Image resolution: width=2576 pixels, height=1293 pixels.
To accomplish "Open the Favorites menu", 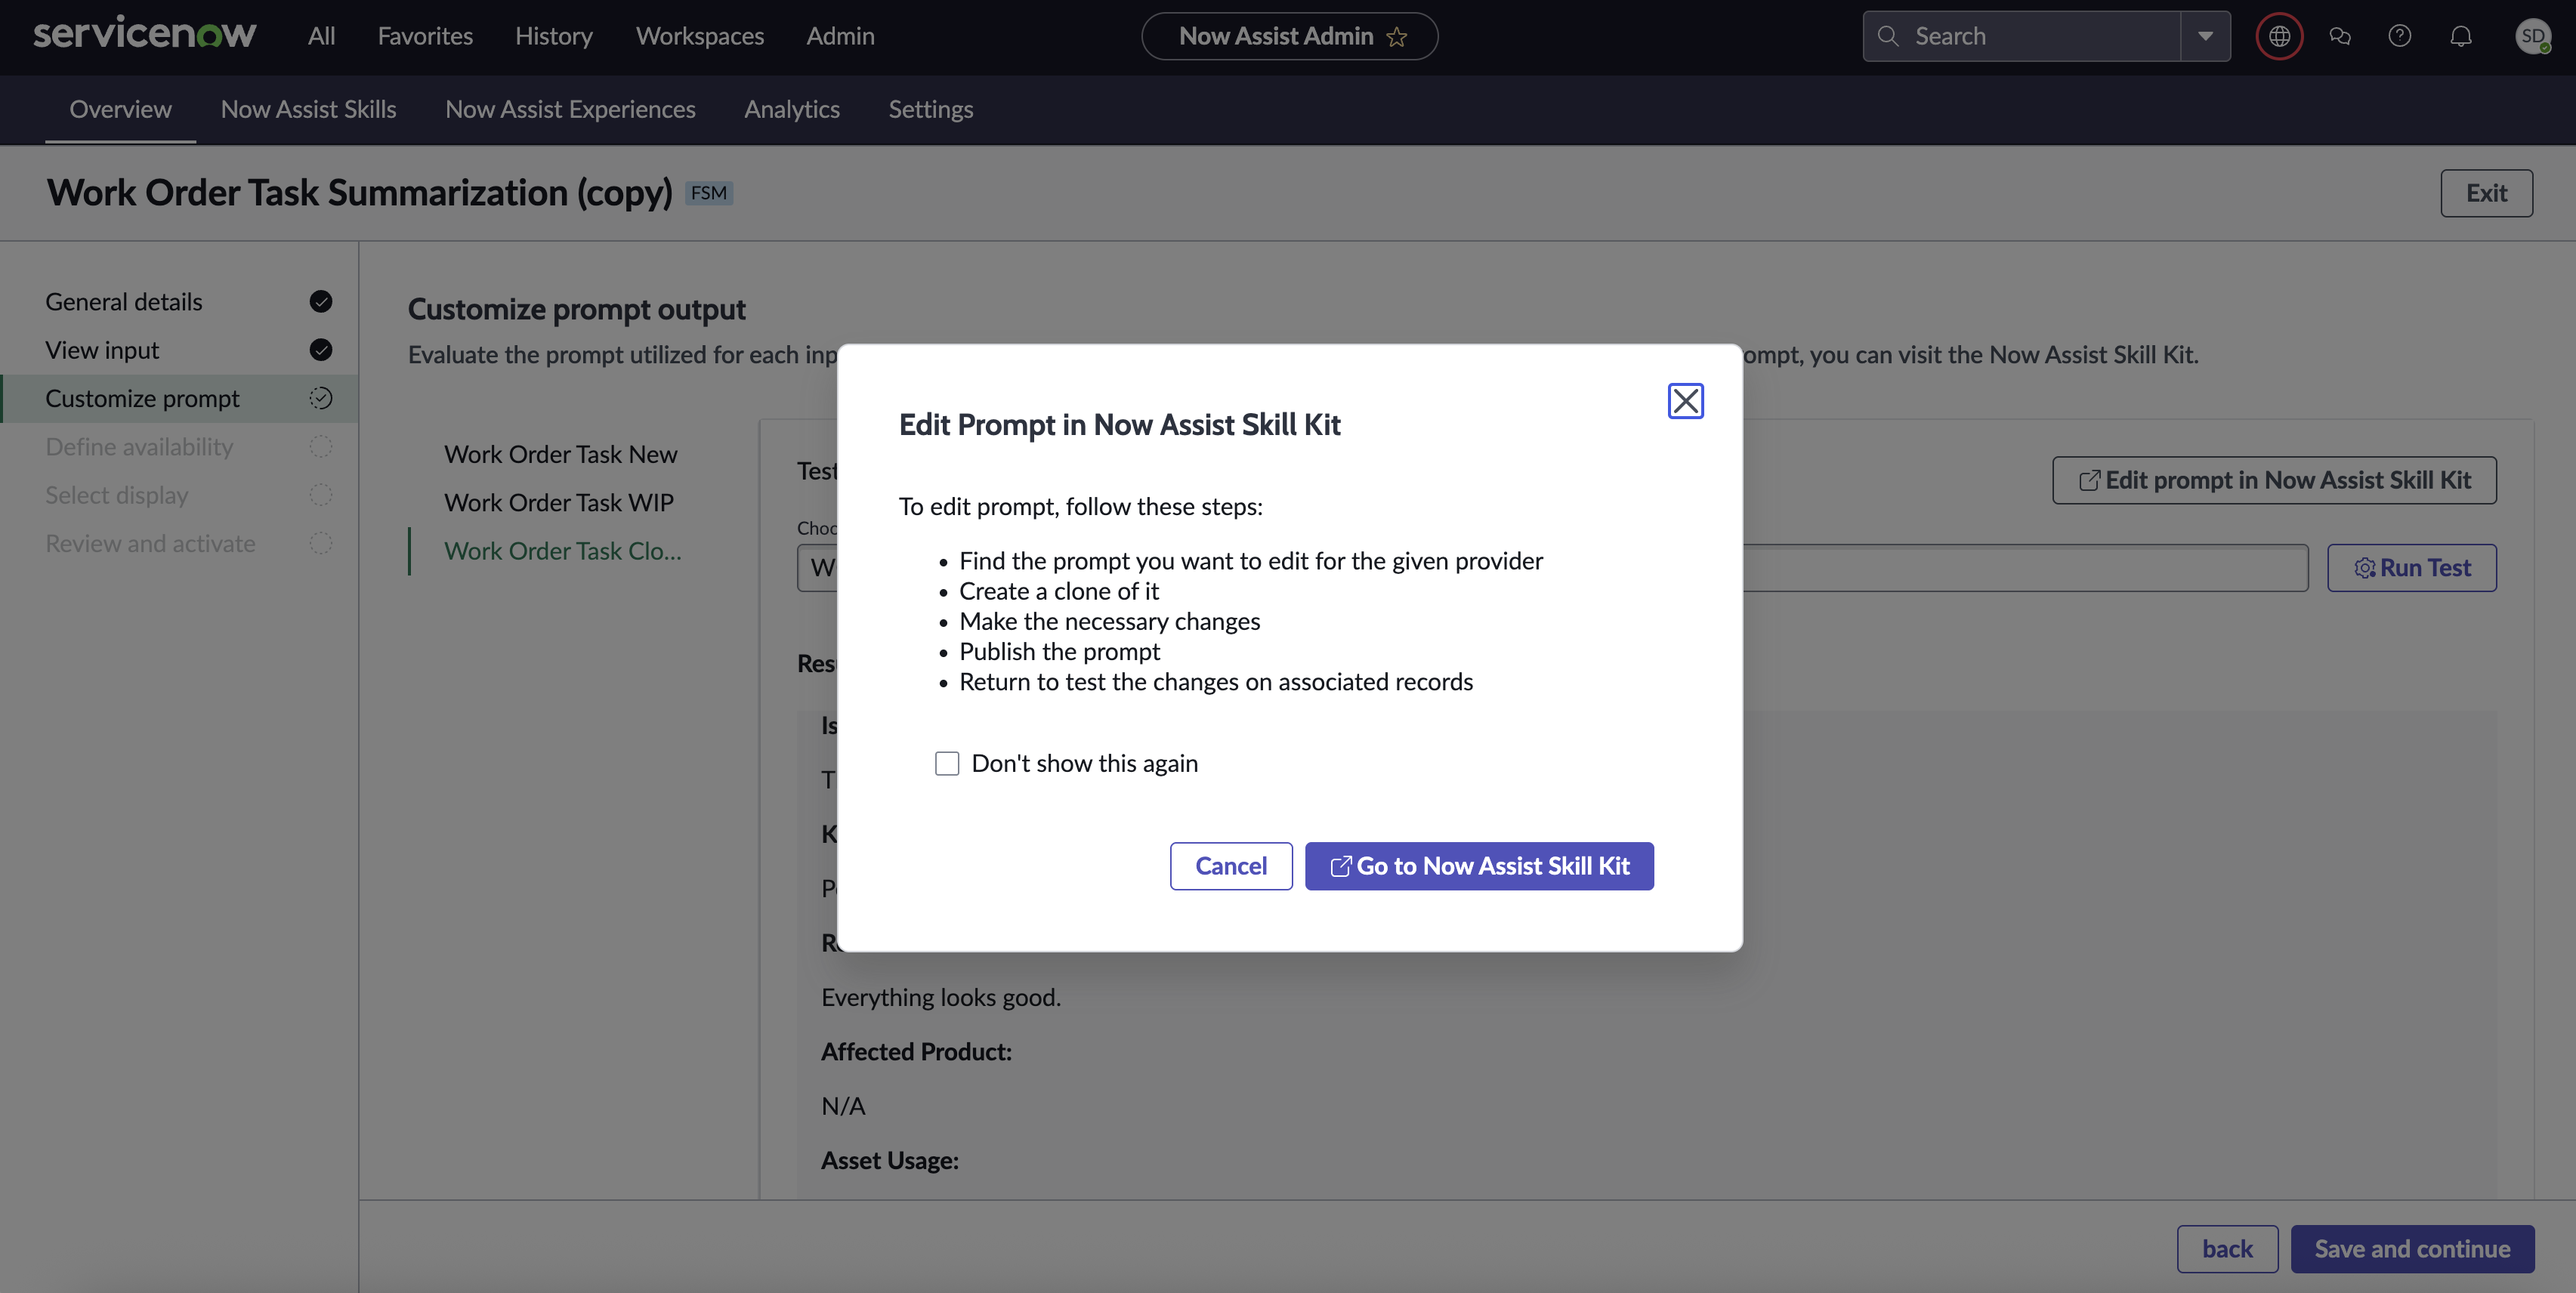I will tap(425, 36).
